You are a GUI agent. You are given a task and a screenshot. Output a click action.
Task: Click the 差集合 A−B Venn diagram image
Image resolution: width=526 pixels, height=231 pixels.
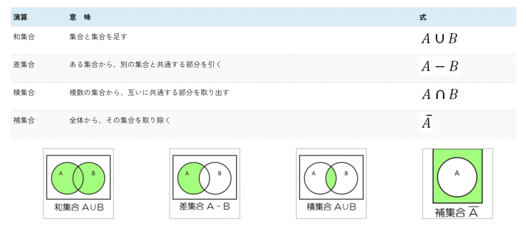point(204,183)
